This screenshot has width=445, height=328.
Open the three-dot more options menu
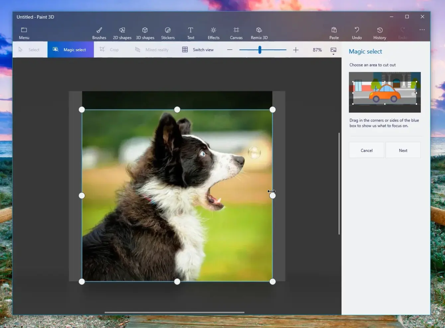point(422,30)
